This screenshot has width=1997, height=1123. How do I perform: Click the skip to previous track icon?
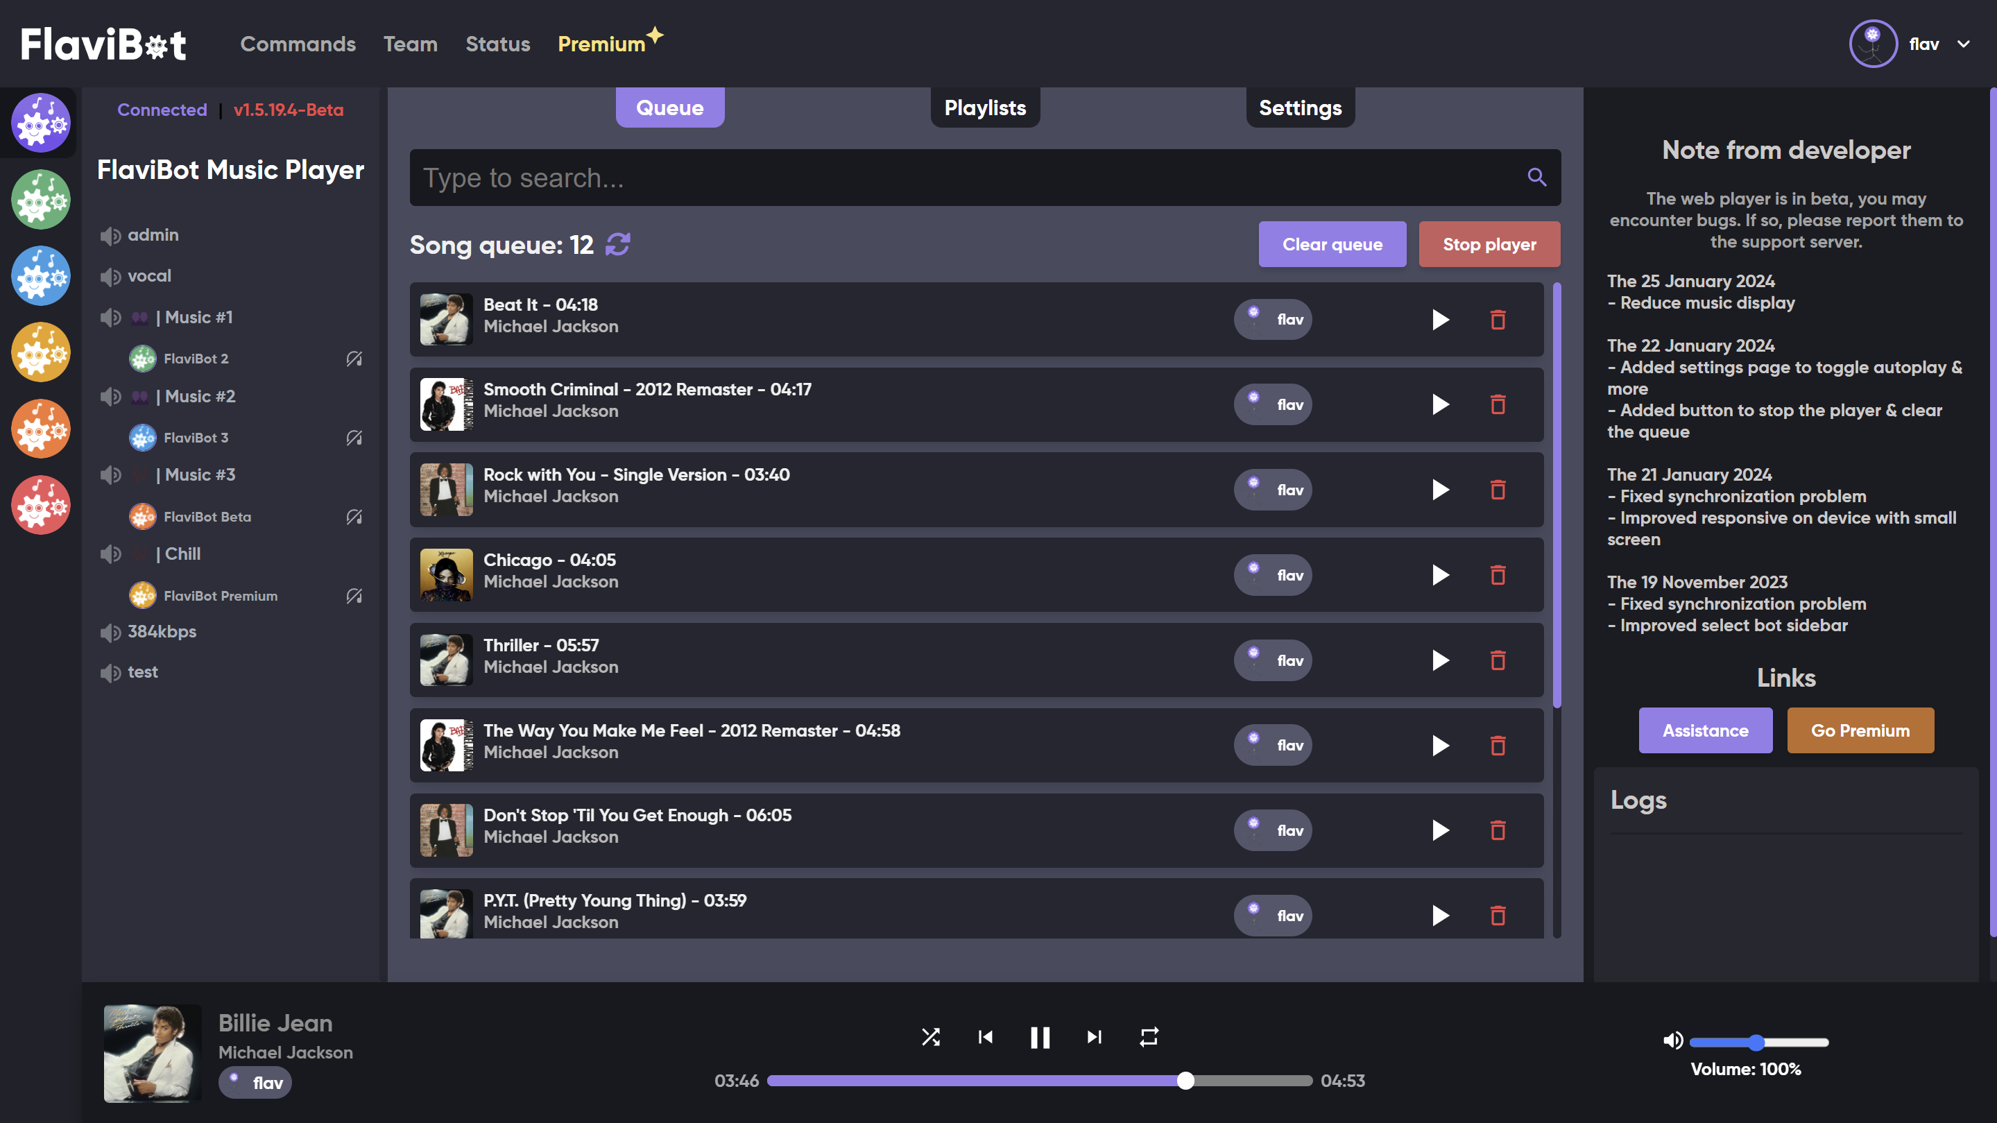(985, 1036)
